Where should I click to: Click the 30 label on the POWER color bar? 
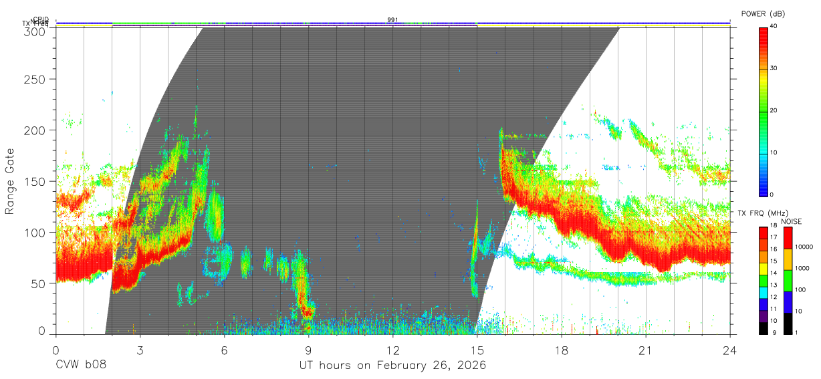(x=774, y=68)
